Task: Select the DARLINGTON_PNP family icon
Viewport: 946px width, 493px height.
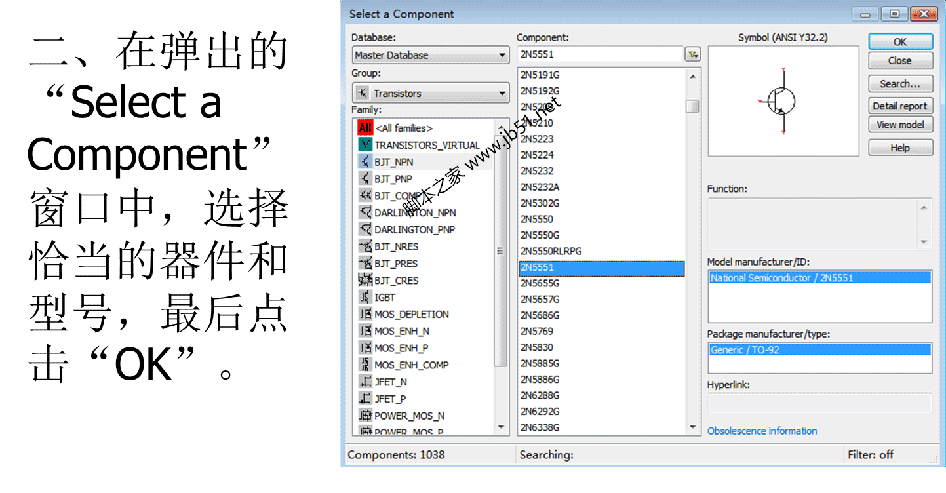Action: click(365, 229)
